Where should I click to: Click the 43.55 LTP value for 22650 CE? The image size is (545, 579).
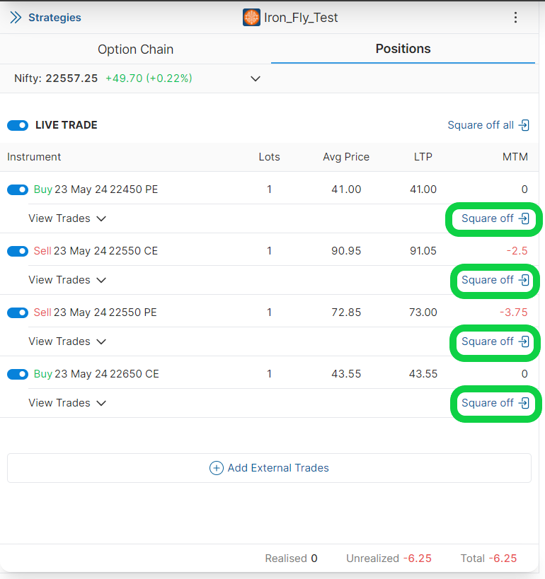click(423, 374)
